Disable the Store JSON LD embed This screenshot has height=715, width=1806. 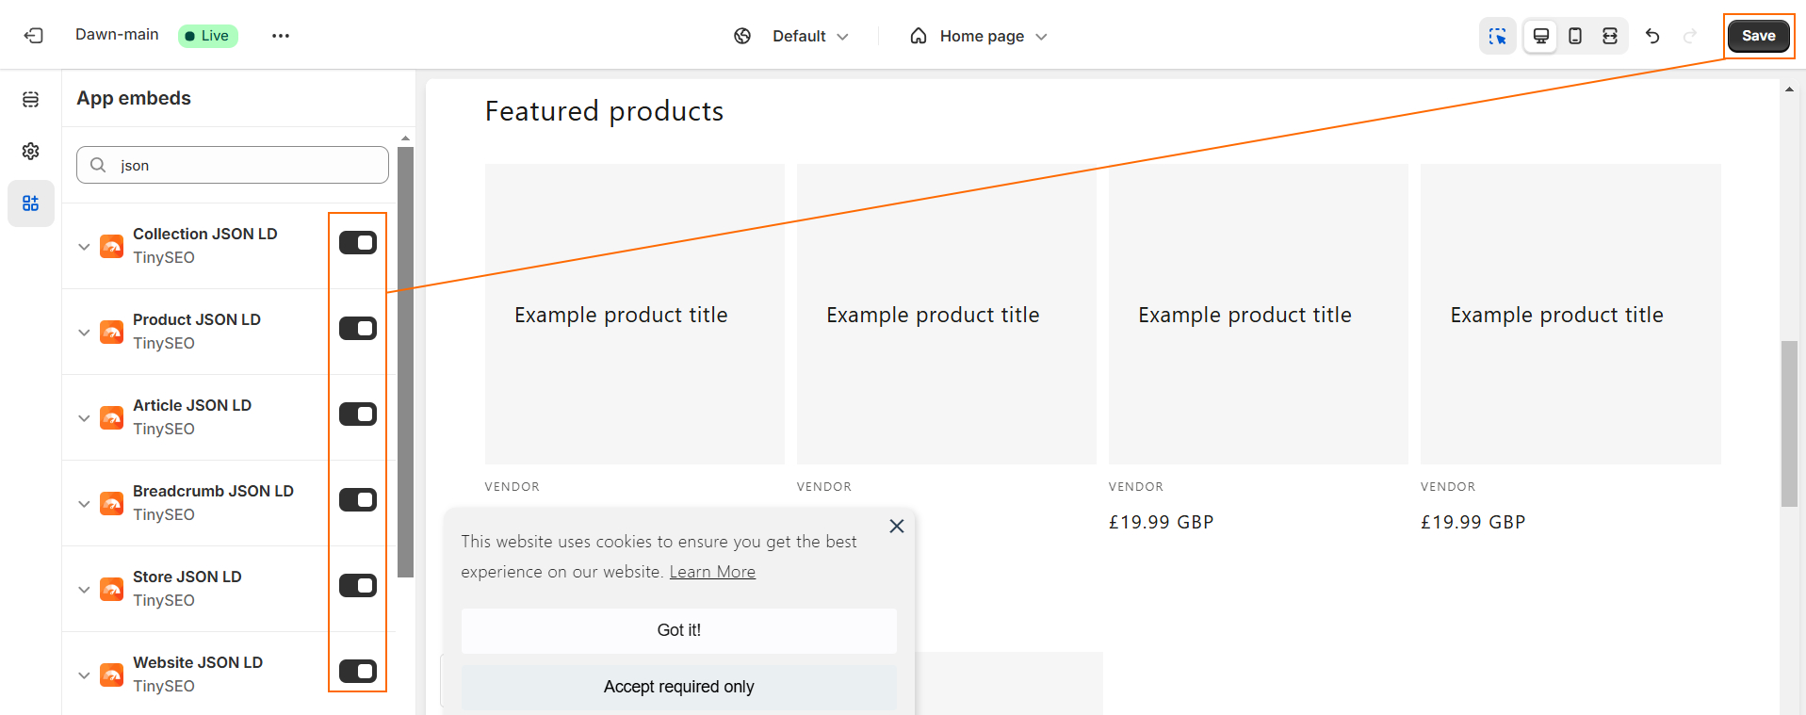pyautogui.click(x=358, y=586)
